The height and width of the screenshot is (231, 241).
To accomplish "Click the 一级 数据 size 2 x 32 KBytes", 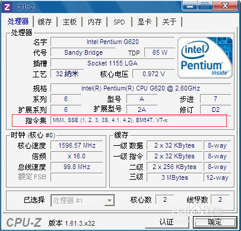I will [x=175, y=145].
